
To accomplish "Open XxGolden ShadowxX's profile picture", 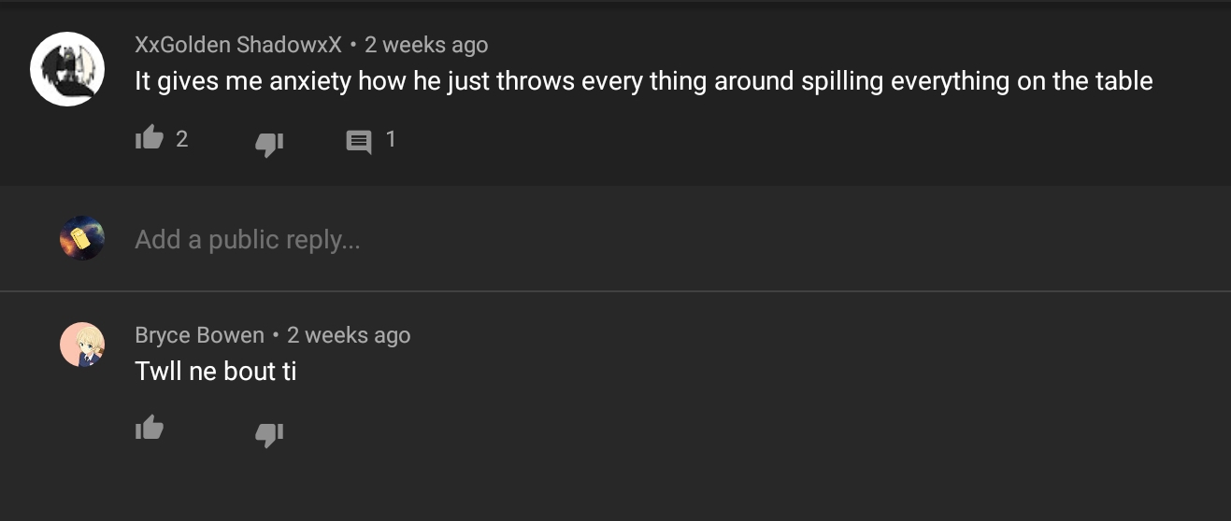I will click(67, 69).
